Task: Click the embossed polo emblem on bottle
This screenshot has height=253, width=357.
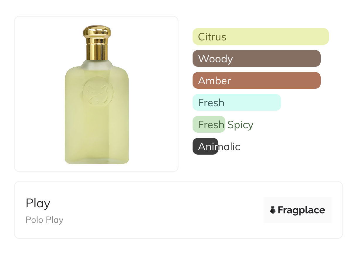Action: 96,93
